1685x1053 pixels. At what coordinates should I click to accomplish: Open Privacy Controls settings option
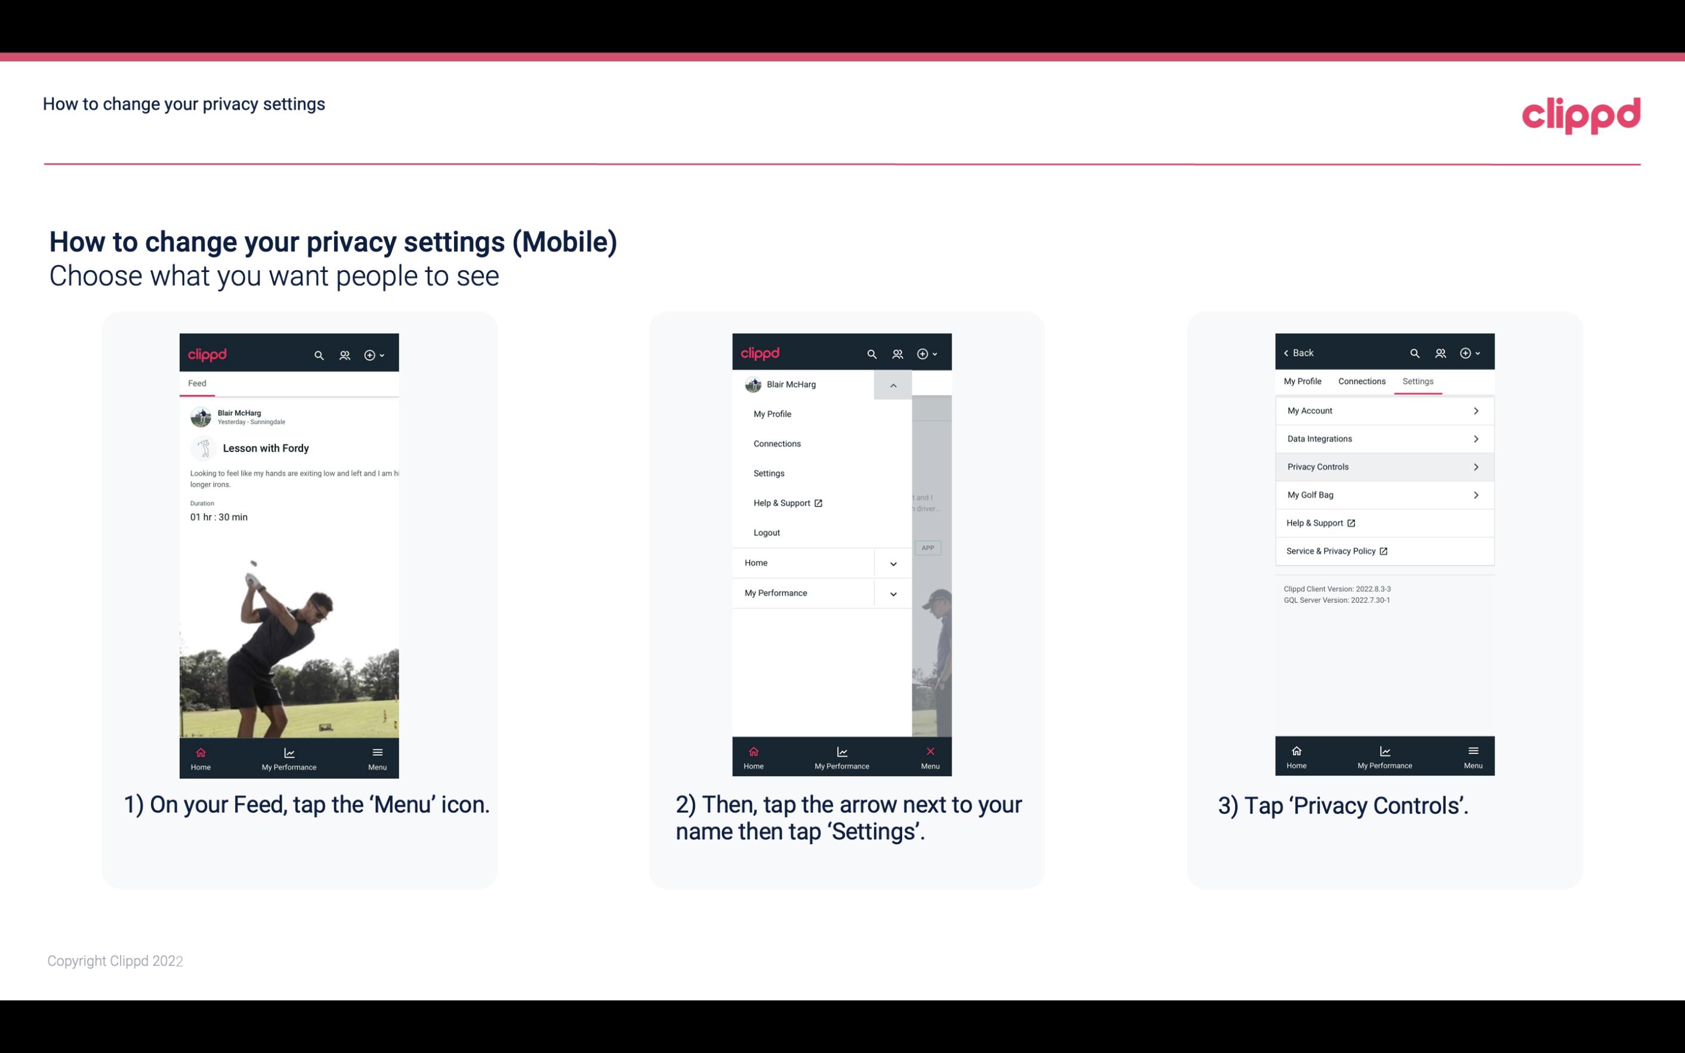click(1383, 466)
